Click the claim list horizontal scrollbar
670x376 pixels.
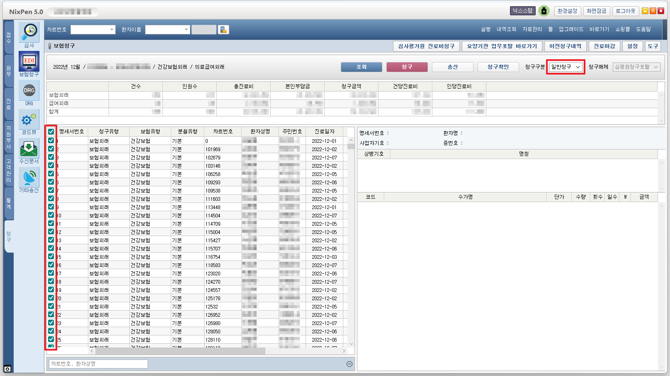180,351
